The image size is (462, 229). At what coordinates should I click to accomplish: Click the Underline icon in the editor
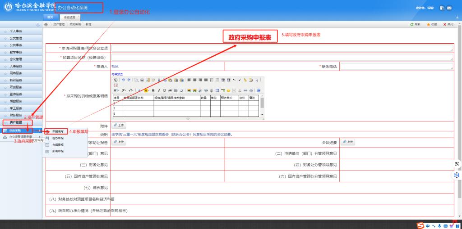tap(164, 90)
